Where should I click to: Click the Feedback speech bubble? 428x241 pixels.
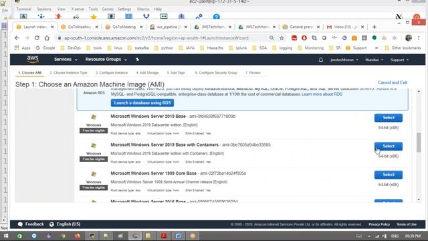point(20,224)
